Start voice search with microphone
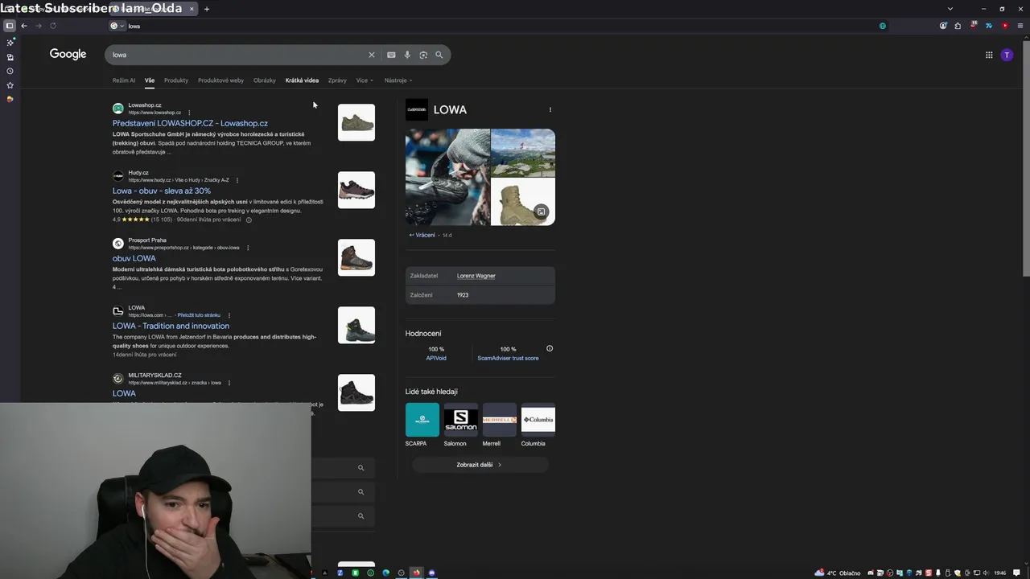Image resolution: width=1030 pixels, height=579 pixels. pos(407,55)
